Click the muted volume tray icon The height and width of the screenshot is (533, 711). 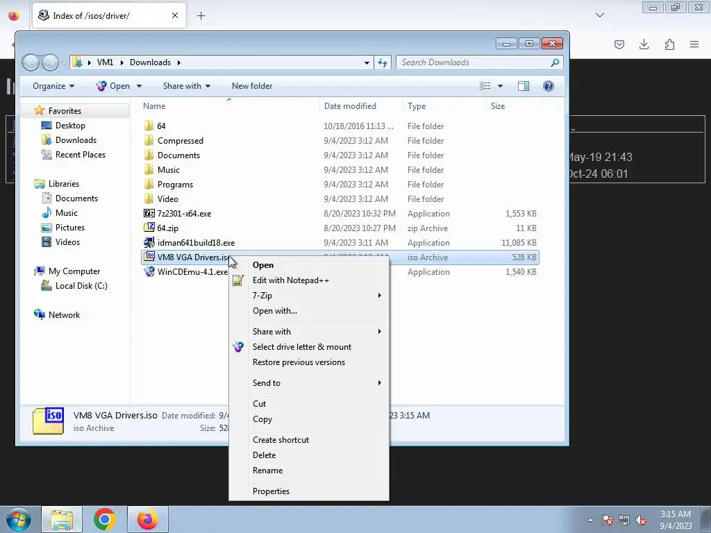tap(641, 521)
